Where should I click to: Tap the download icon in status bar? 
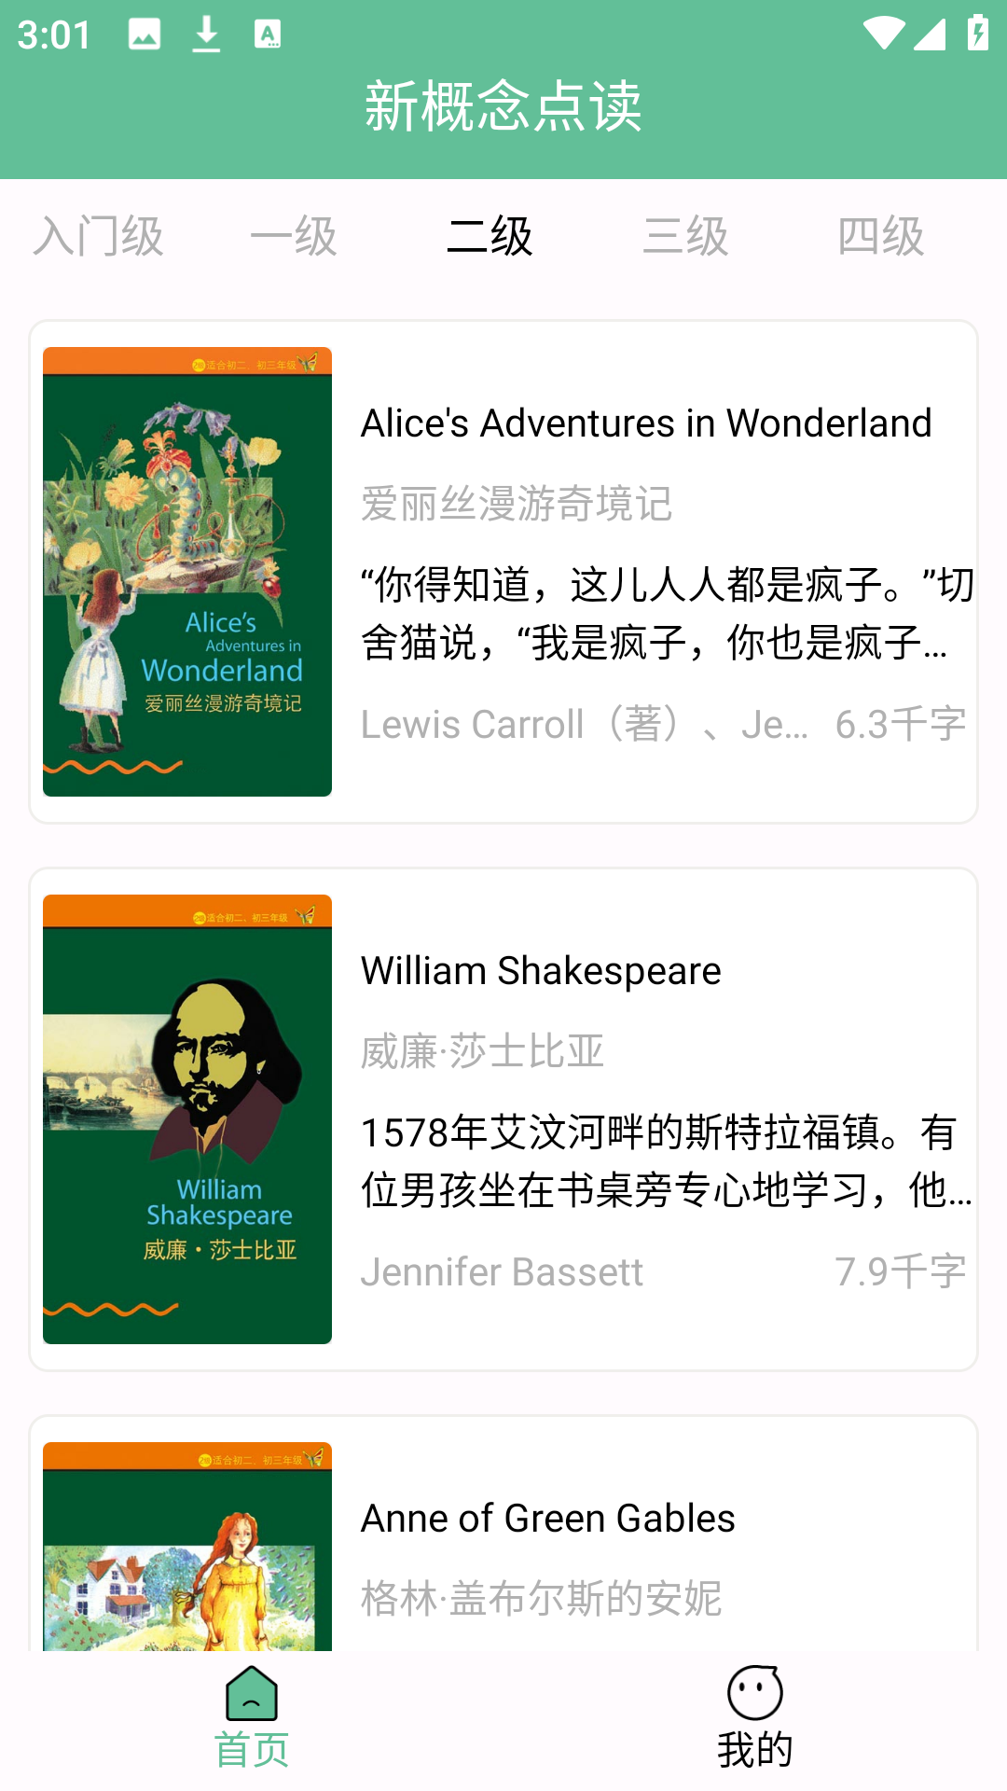[x=206, y=35]
